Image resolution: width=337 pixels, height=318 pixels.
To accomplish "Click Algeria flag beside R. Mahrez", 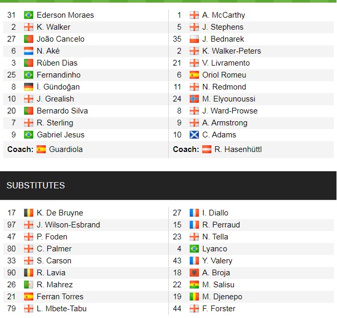I will (29, 285).
